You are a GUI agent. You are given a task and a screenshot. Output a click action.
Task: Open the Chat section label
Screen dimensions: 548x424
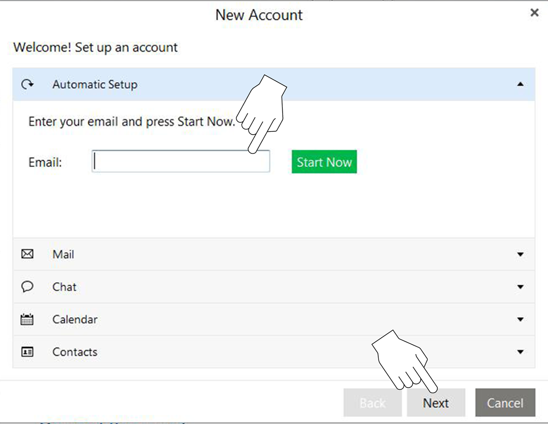(64, 287)
